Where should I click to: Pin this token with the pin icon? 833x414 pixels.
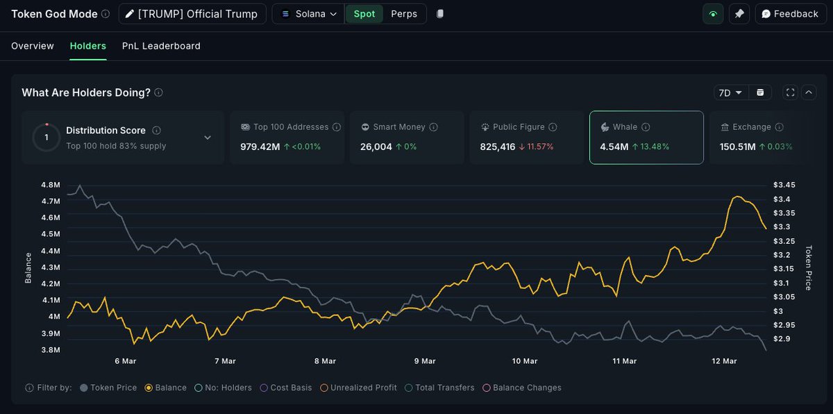(739, 14)
